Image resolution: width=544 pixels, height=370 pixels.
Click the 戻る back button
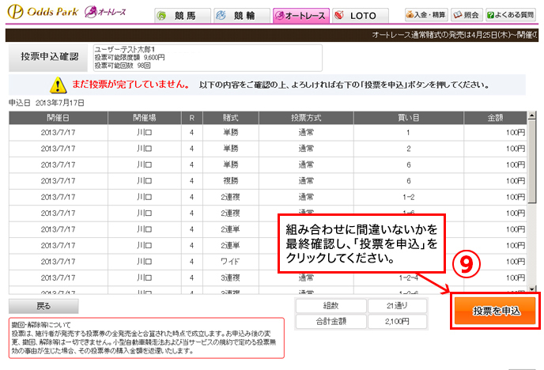click(x=43, y=305)
